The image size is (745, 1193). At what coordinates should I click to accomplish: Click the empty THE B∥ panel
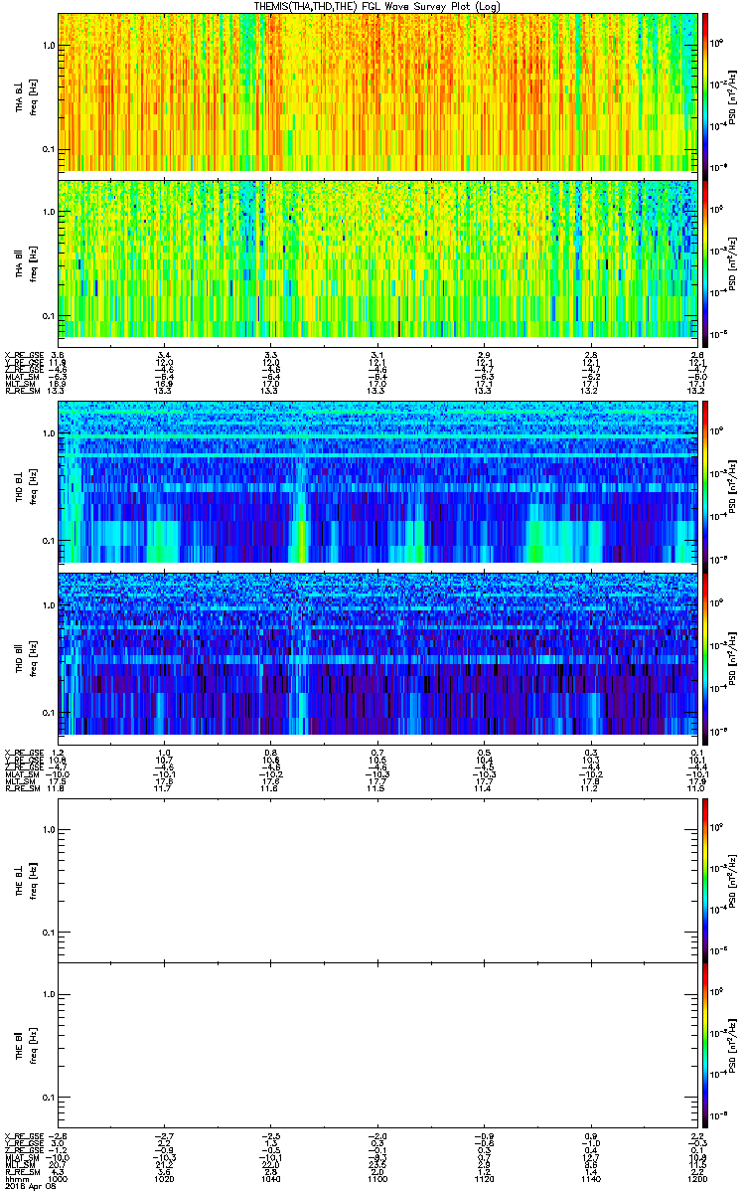[377, 1044]
